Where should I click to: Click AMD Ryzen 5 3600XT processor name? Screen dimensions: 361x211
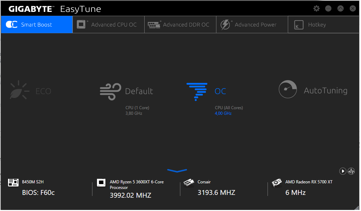click(137, 185)
